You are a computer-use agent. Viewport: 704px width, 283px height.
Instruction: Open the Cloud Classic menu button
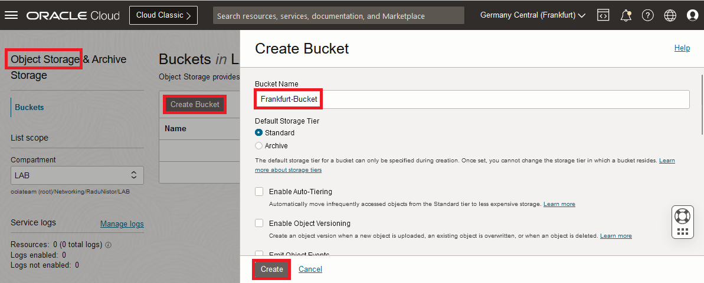(163, 15)
